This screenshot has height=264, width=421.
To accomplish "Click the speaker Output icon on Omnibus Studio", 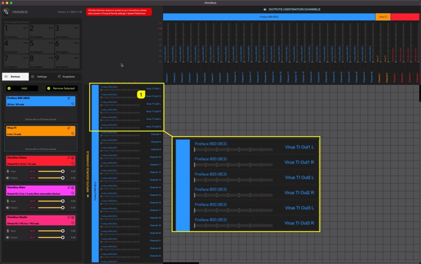I will click(7, 238).
